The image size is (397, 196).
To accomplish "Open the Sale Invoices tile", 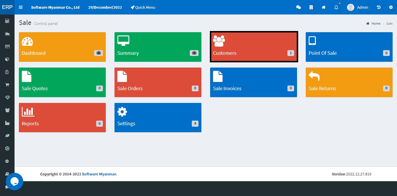I will coord(253,82).
